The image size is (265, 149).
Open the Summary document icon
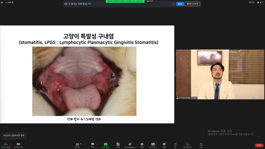click(x=118, y=144)
